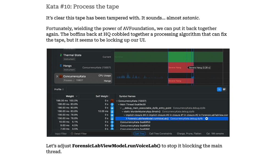Switch to the list-style detail view
Viewport: 275px width, 155px height.
219,89
